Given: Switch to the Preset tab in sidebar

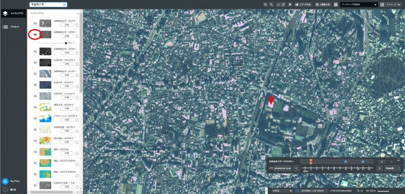Looking at the screenshot, I should point(13,27).
